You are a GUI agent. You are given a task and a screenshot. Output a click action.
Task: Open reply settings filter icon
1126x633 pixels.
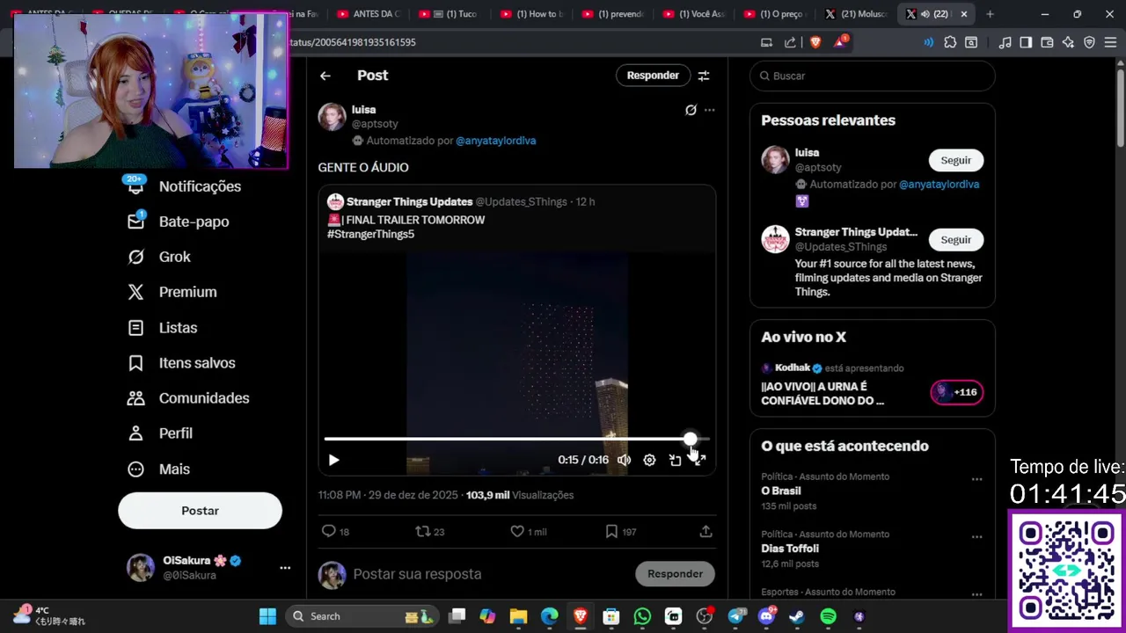point(704,76)
